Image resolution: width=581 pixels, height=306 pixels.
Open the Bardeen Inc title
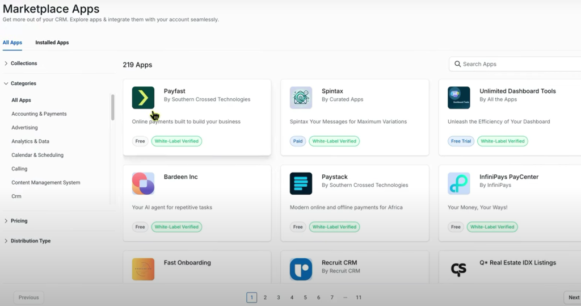[x=181, y=177]
